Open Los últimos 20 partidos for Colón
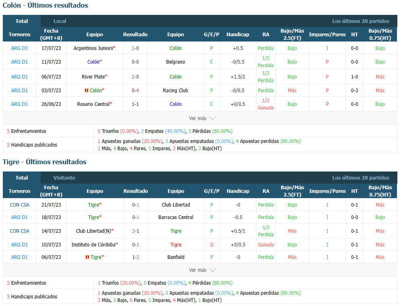The width and height of the screenshot is (401, 306). tap(361, 21)
